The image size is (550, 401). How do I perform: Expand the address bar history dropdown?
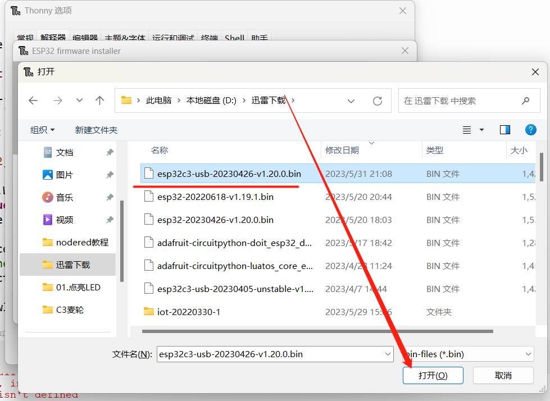click(x=351, y=101)
